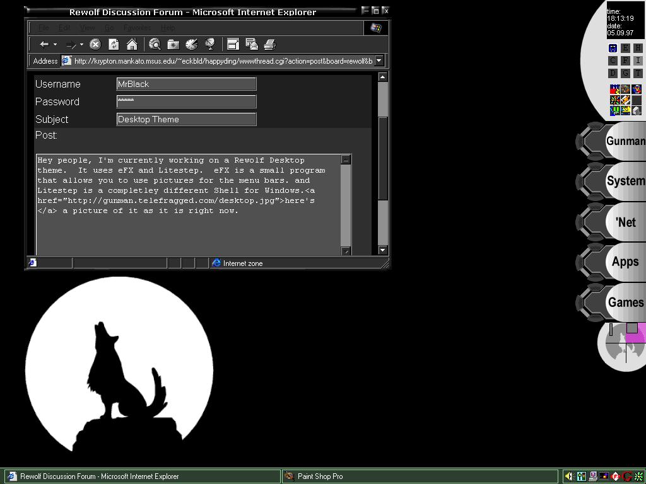Click the Username field containing MrBlack
The image size is (646, 484).
186,84
